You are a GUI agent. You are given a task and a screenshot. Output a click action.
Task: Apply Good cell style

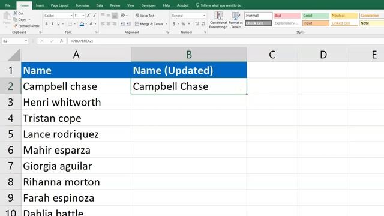tap(316, 16)
